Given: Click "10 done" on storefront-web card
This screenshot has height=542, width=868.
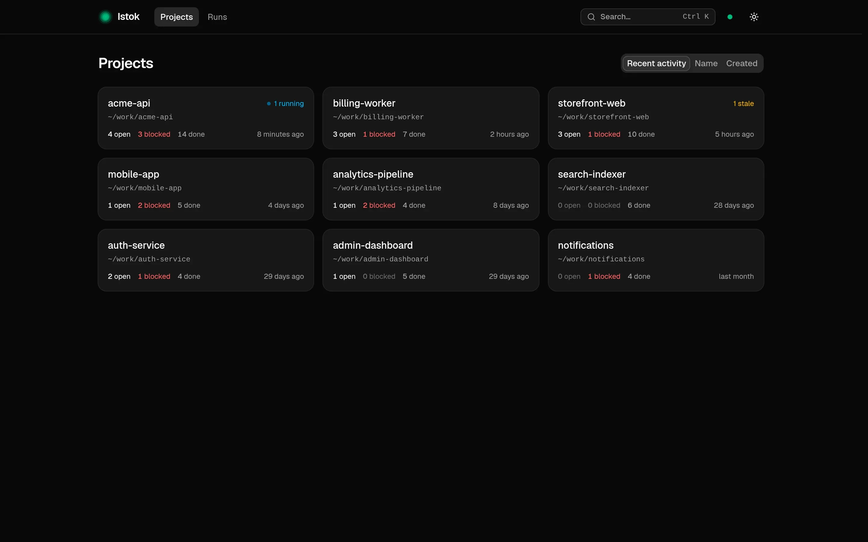Looking at the screenshot, I should tap(641, 134).
